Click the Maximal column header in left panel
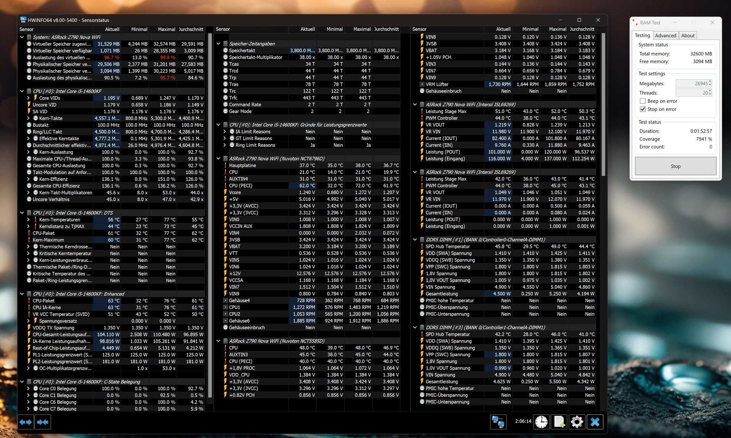 coord(166,29)
